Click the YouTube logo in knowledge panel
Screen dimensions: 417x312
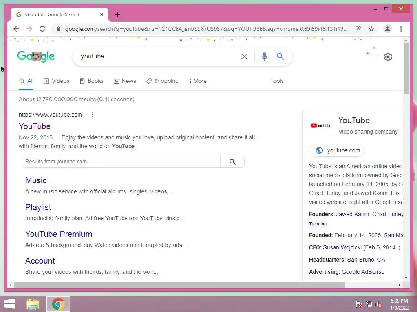point(320,126)
